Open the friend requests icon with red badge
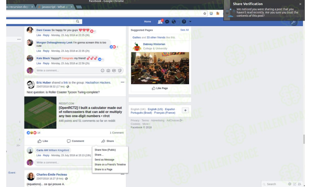Screen dimensions: 311x187 [160, 22]
